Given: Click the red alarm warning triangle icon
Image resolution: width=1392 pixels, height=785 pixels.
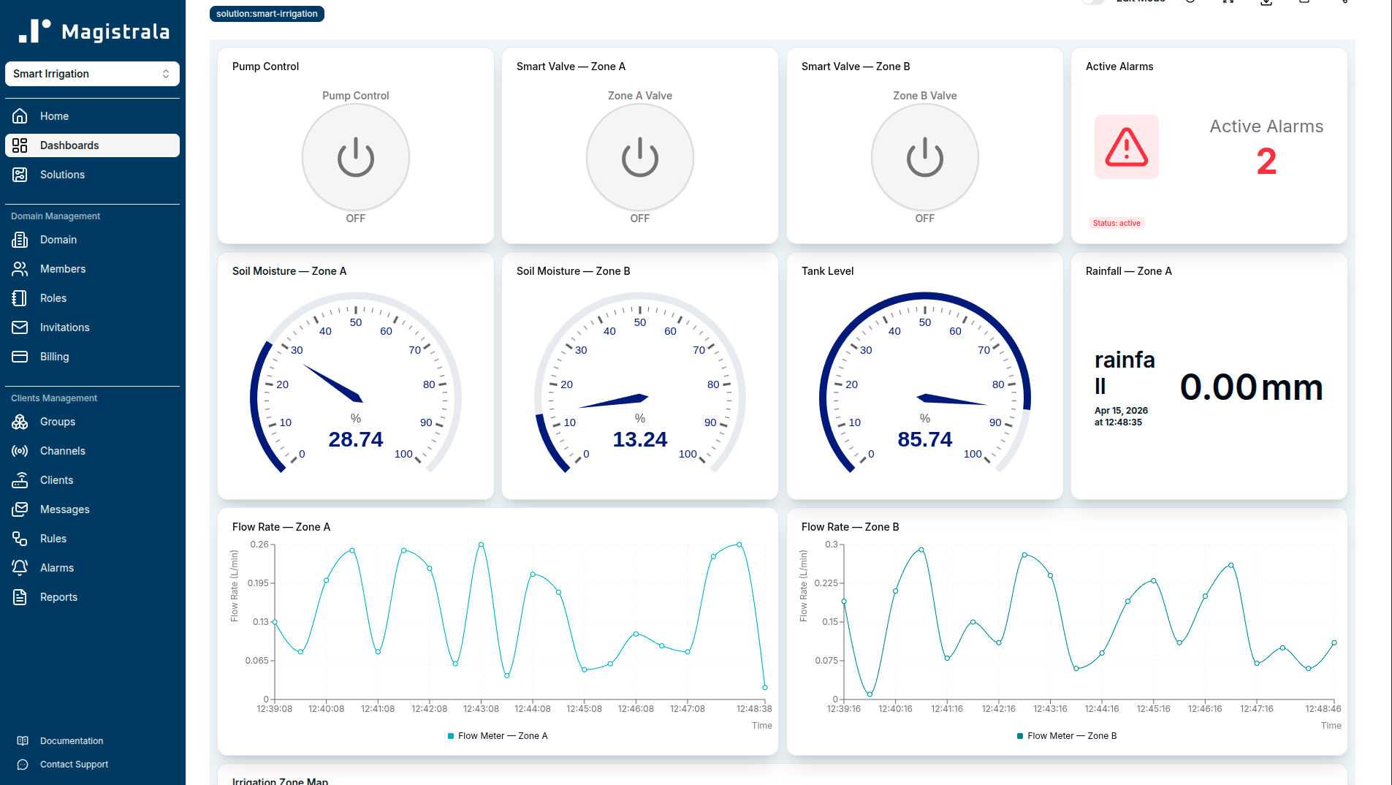Looking at the screenshot, I should (1126, 147).
